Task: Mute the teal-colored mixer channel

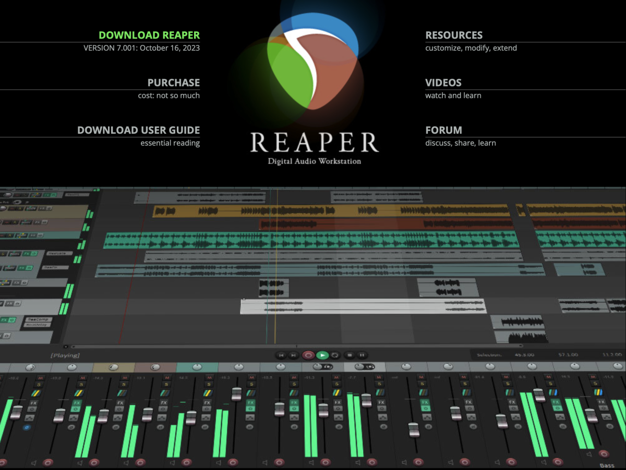Action: pos(208,377)
